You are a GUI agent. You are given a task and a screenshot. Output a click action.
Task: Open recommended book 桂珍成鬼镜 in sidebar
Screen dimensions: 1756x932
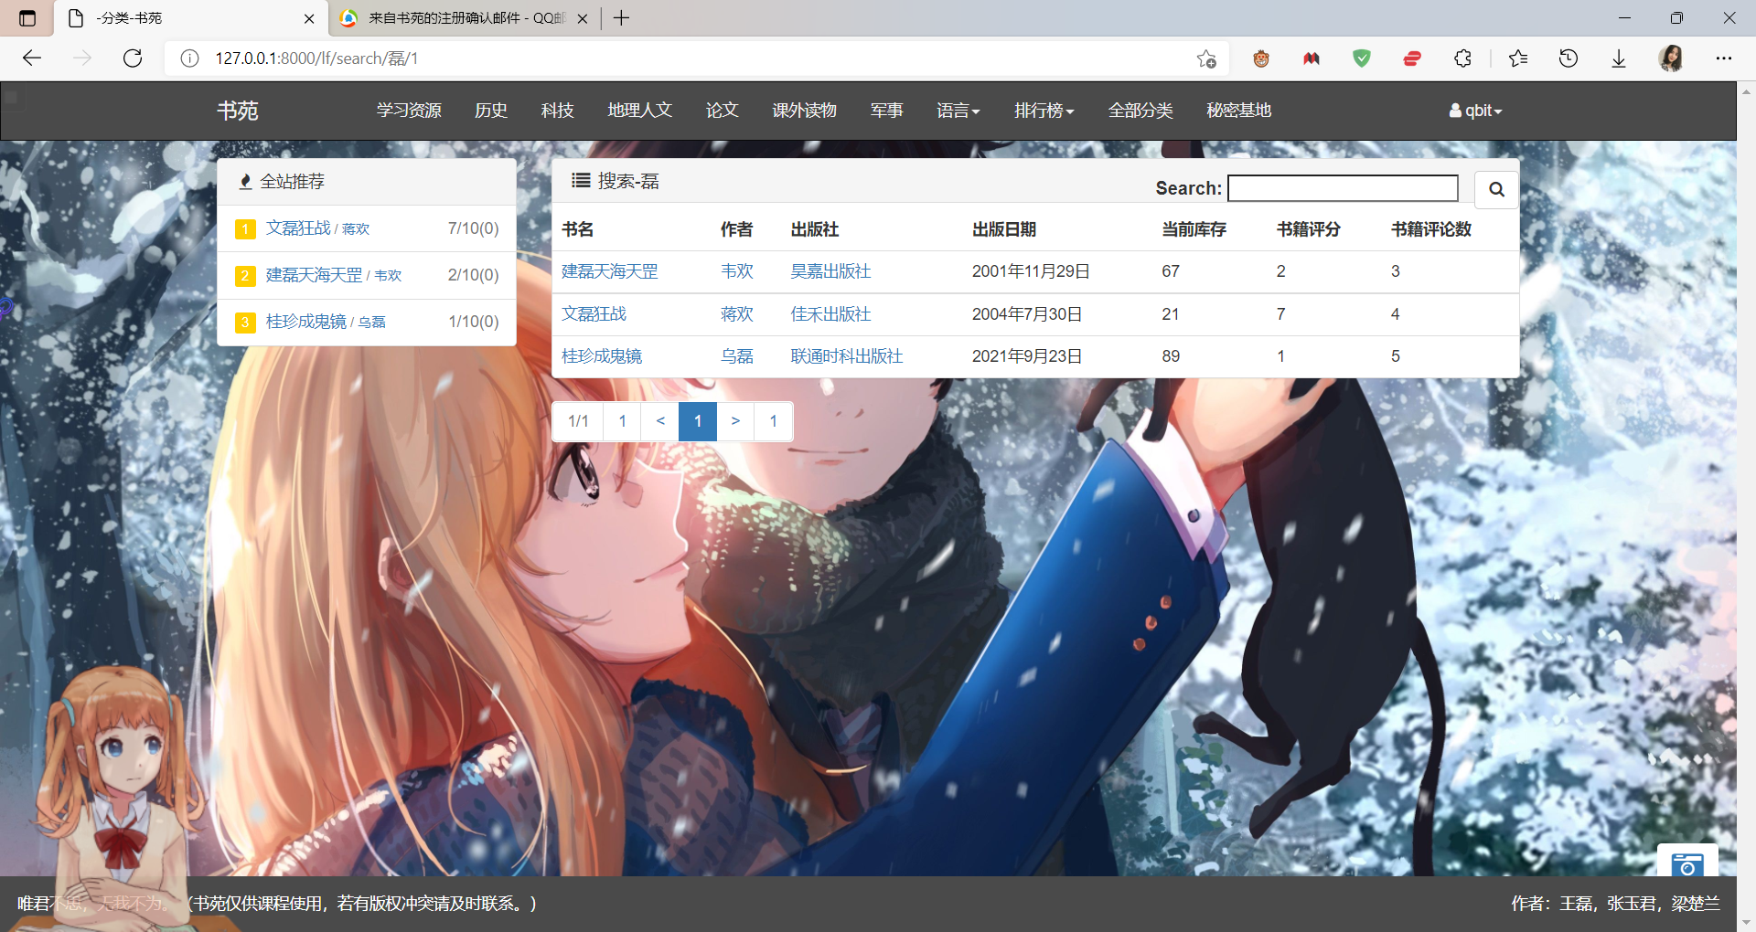306,322
